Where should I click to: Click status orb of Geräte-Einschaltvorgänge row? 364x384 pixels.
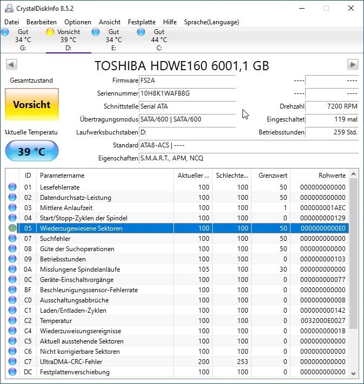[12, 279]
